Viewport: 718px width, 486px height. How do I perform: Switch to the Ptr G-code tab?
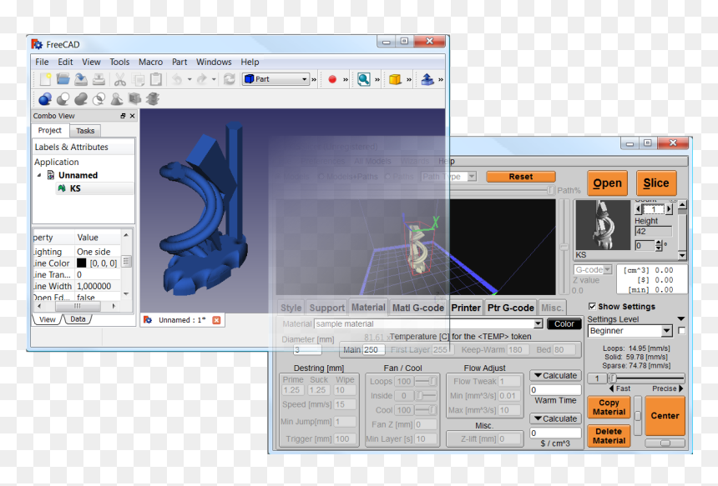[x=511, y=308]
